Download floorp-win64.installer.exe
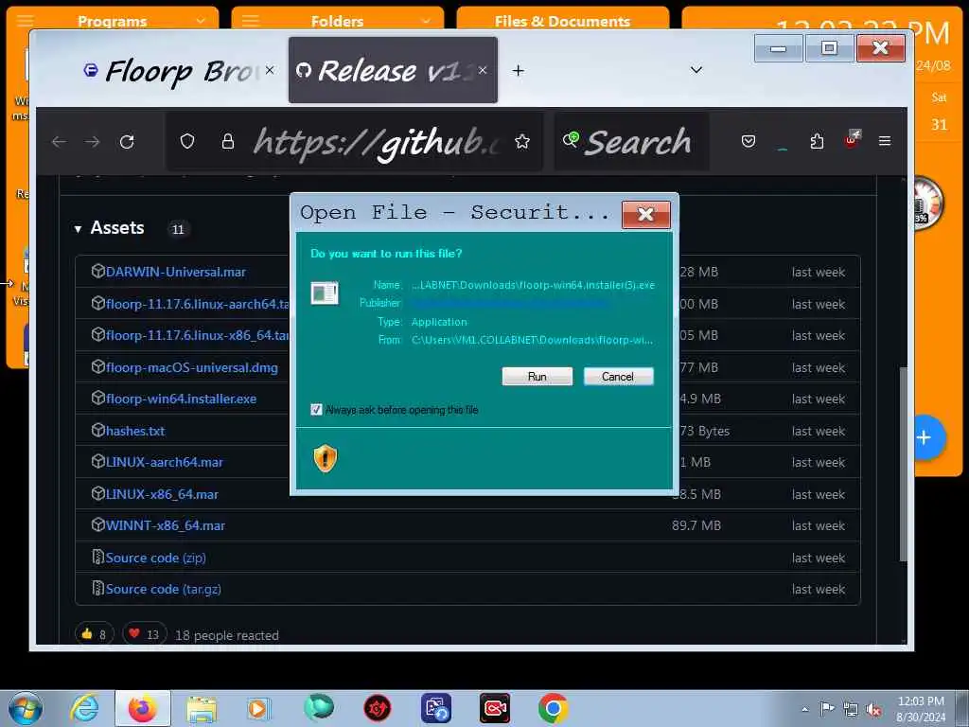Image resolution: width=969 pixels, height=727 pixels. pyautogui.click(x=181, y=399)
